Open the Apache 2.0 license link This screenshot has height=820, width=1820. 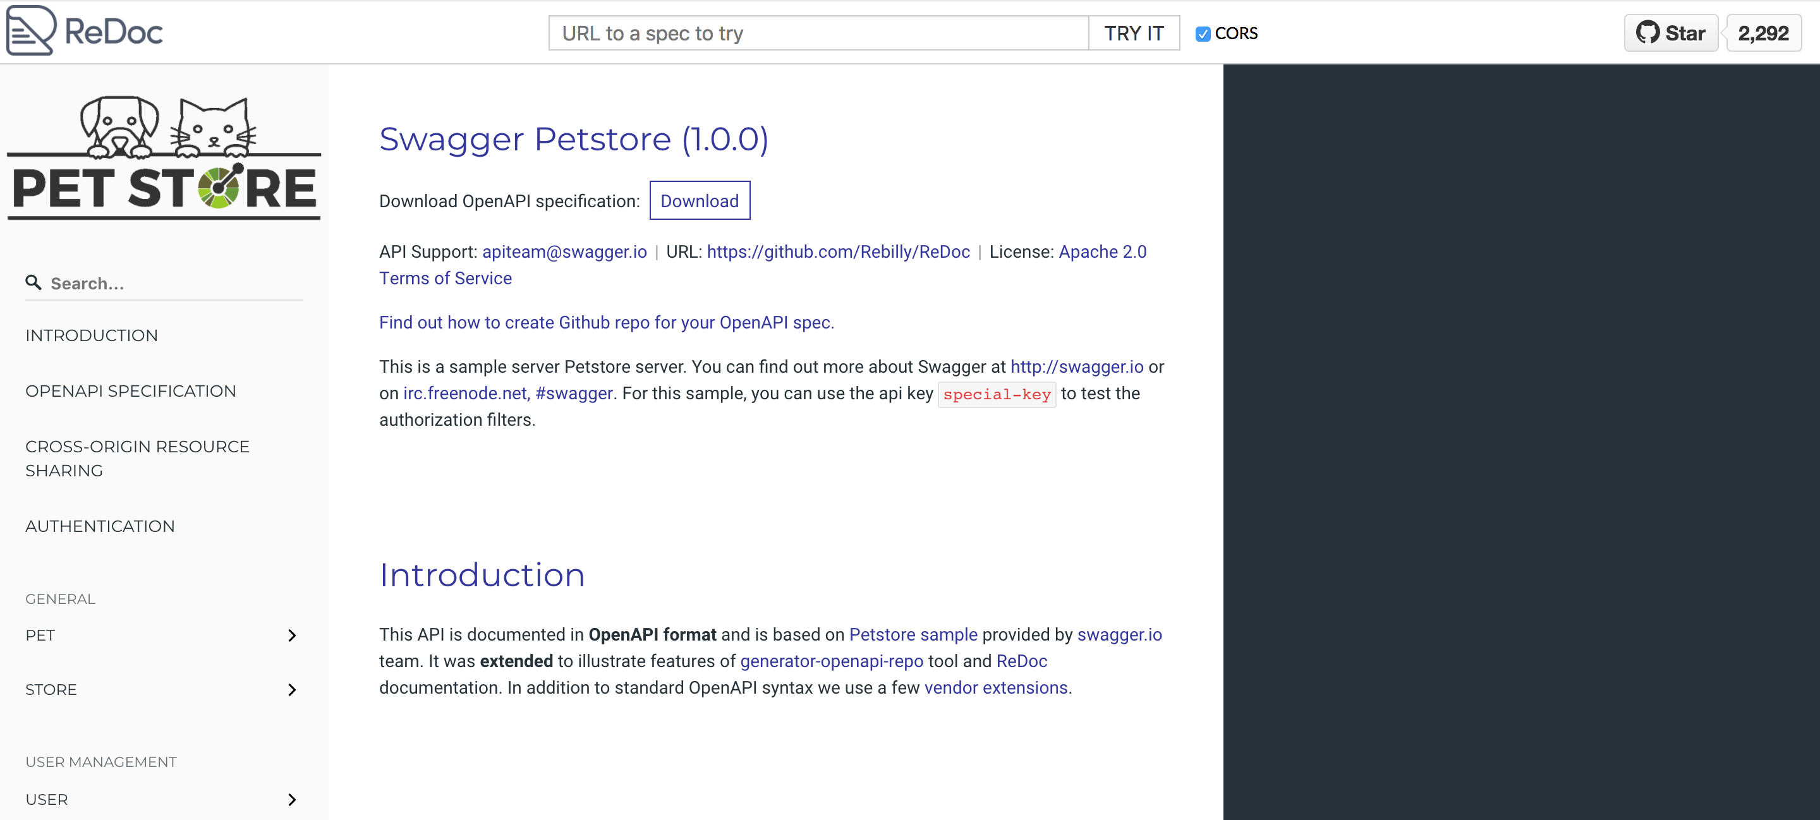pyautogui.click(x=1102, y=251)
